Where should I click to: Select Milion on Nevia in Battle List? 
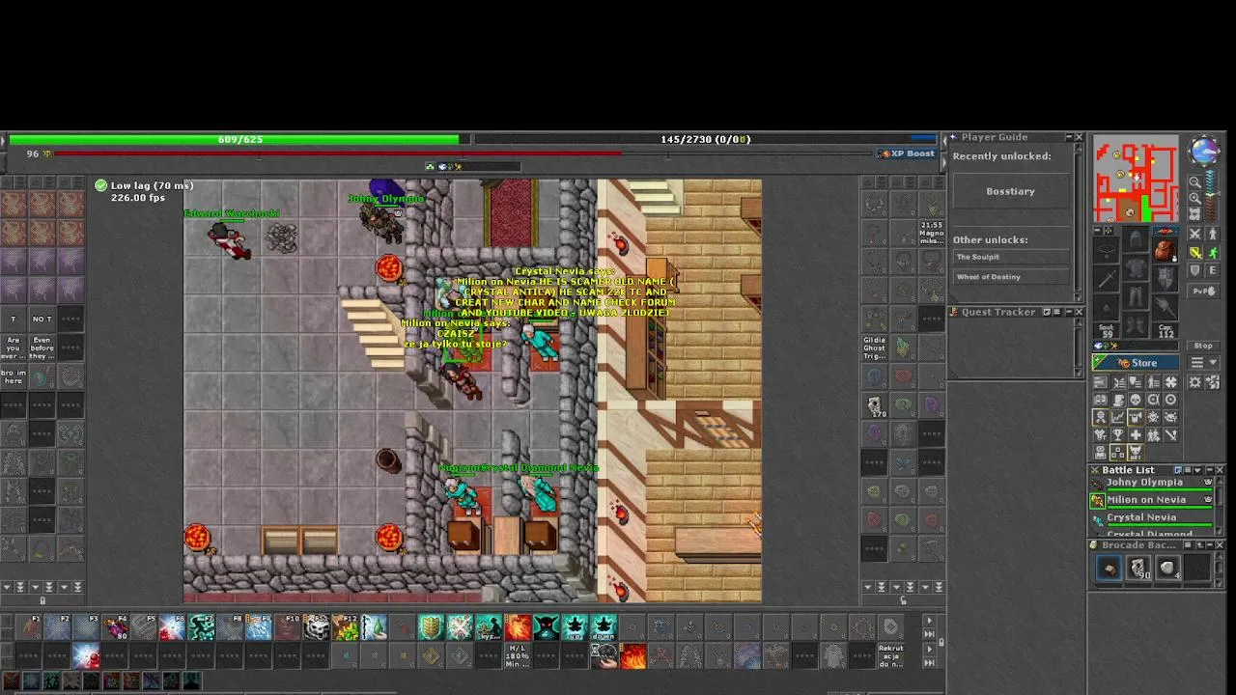pos(1153,501)
